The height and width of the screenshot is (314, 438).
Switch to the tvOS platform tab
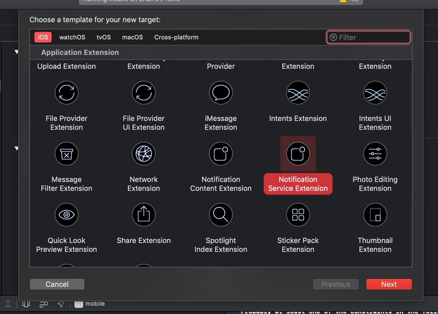[x=104, y=37]
